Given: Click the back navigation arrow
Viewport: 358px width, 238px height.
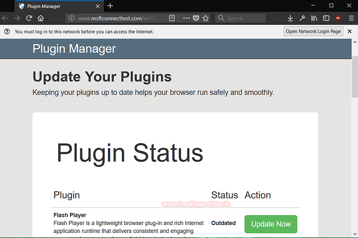Looking at the screenshot, I should click(5, 18).
